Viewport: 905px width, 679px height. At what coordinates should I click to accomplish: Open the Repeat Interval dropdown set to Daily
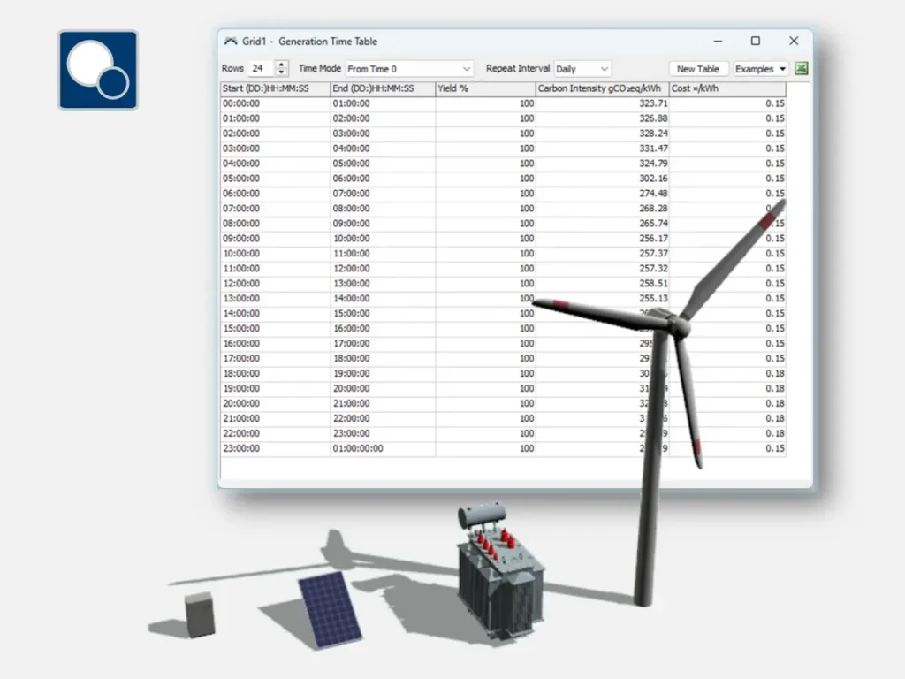pos(582,68)
